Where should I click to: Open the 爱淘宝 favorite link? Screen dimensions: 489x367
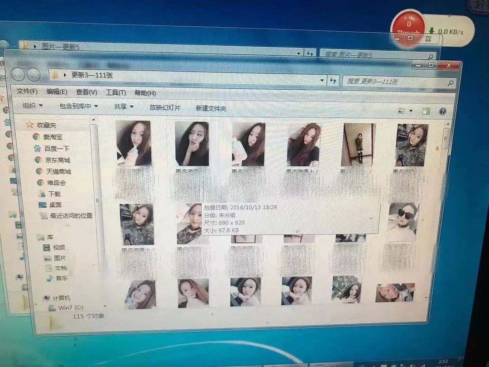(53, 137)
